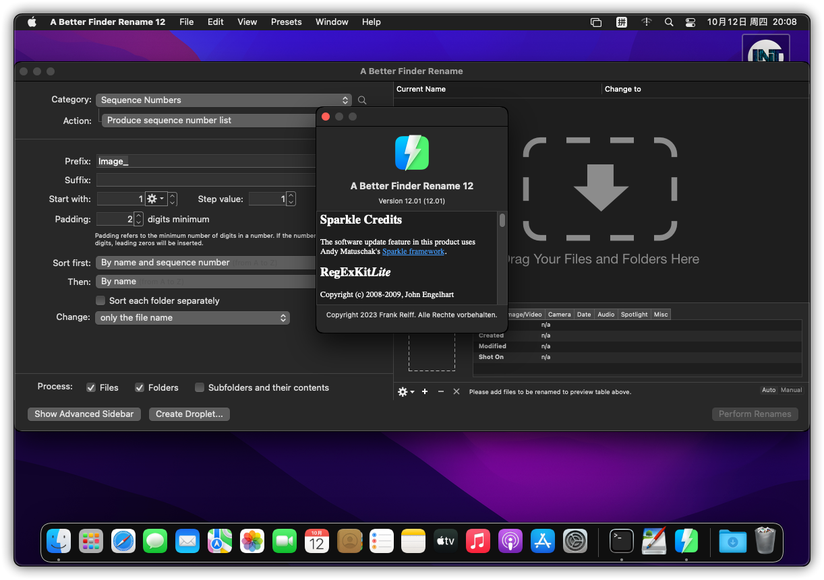Image resolution: width=824 pixels, height=580 pixels.
Task: Open the View menu
Action: (247, 22)
